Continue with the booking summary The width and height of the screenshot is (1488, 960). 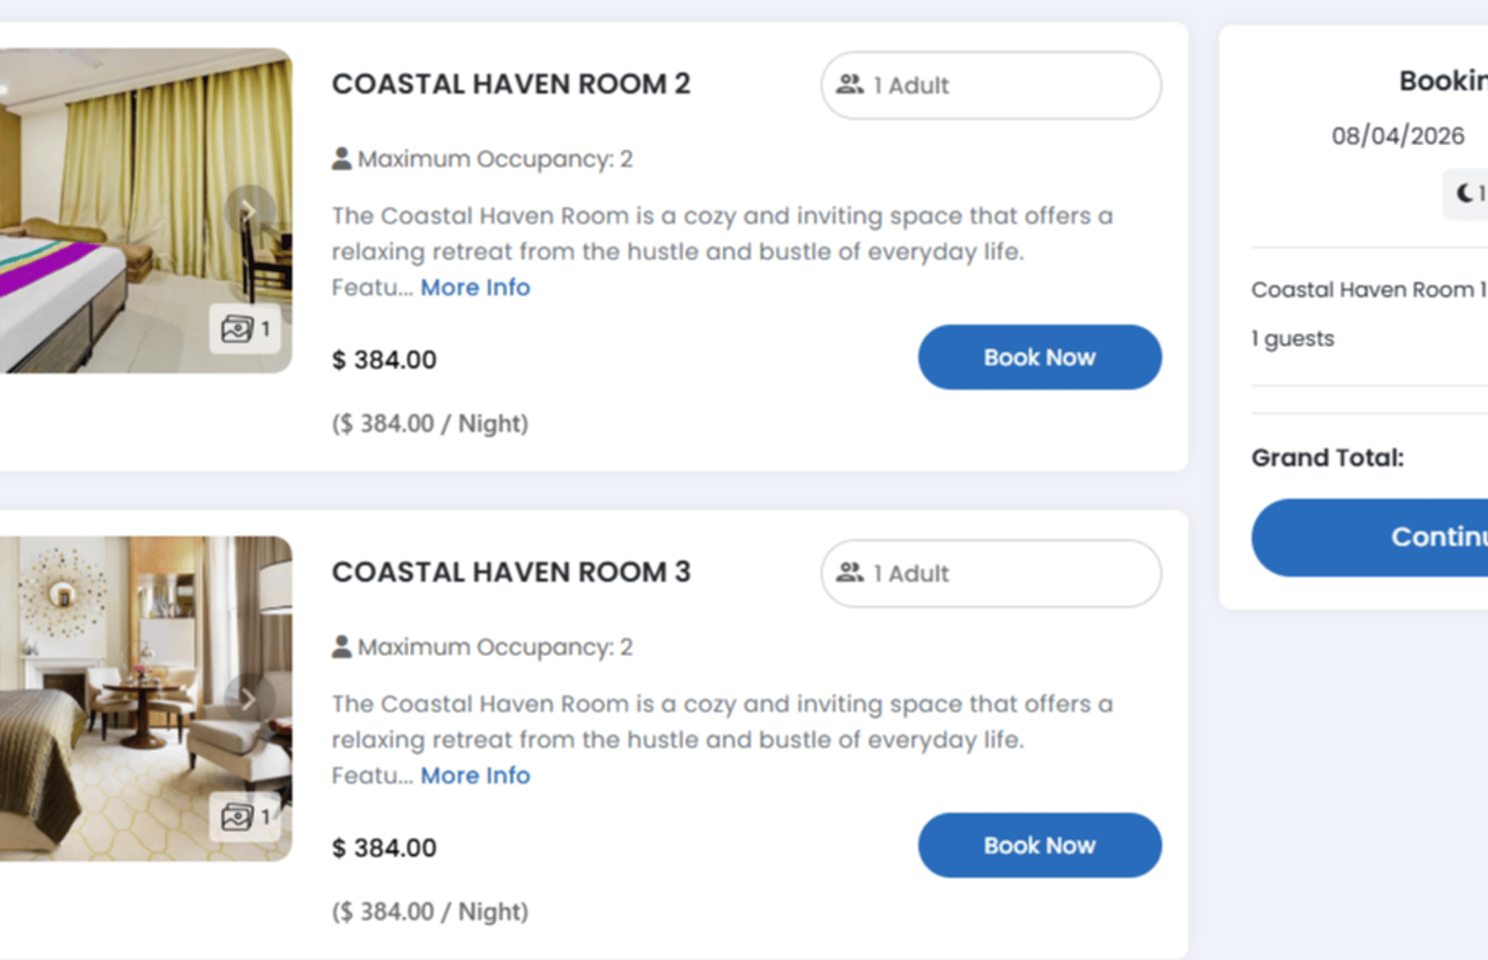(1370, 538)
